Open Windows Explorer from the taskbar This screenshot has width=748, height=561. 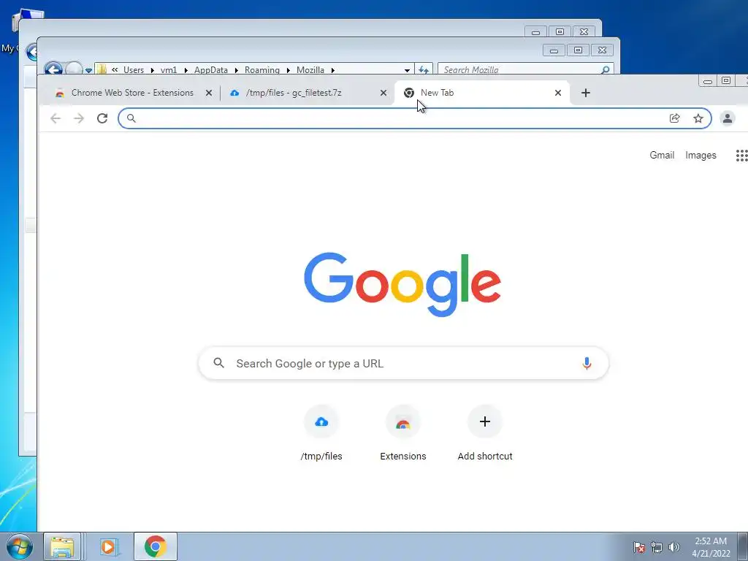62,546
